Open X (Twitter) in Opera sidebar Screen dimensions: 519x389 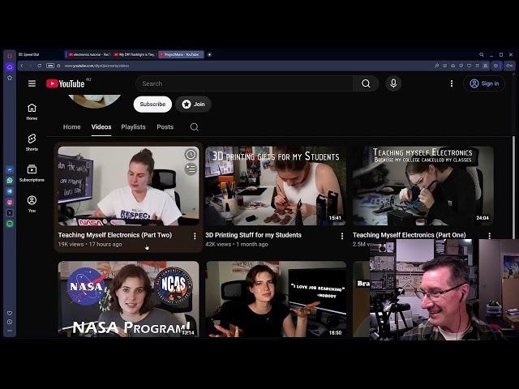10,212
